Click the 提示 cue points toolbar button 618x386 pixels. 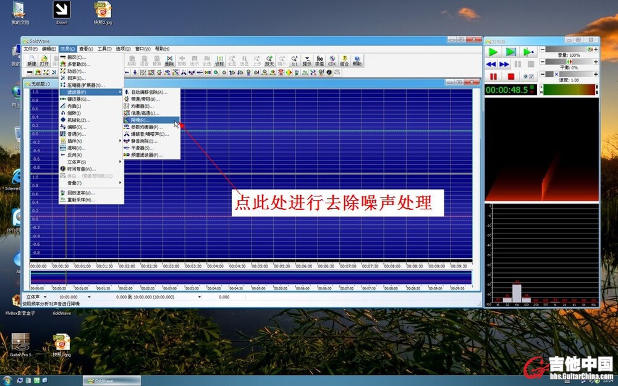pos(307,61)
